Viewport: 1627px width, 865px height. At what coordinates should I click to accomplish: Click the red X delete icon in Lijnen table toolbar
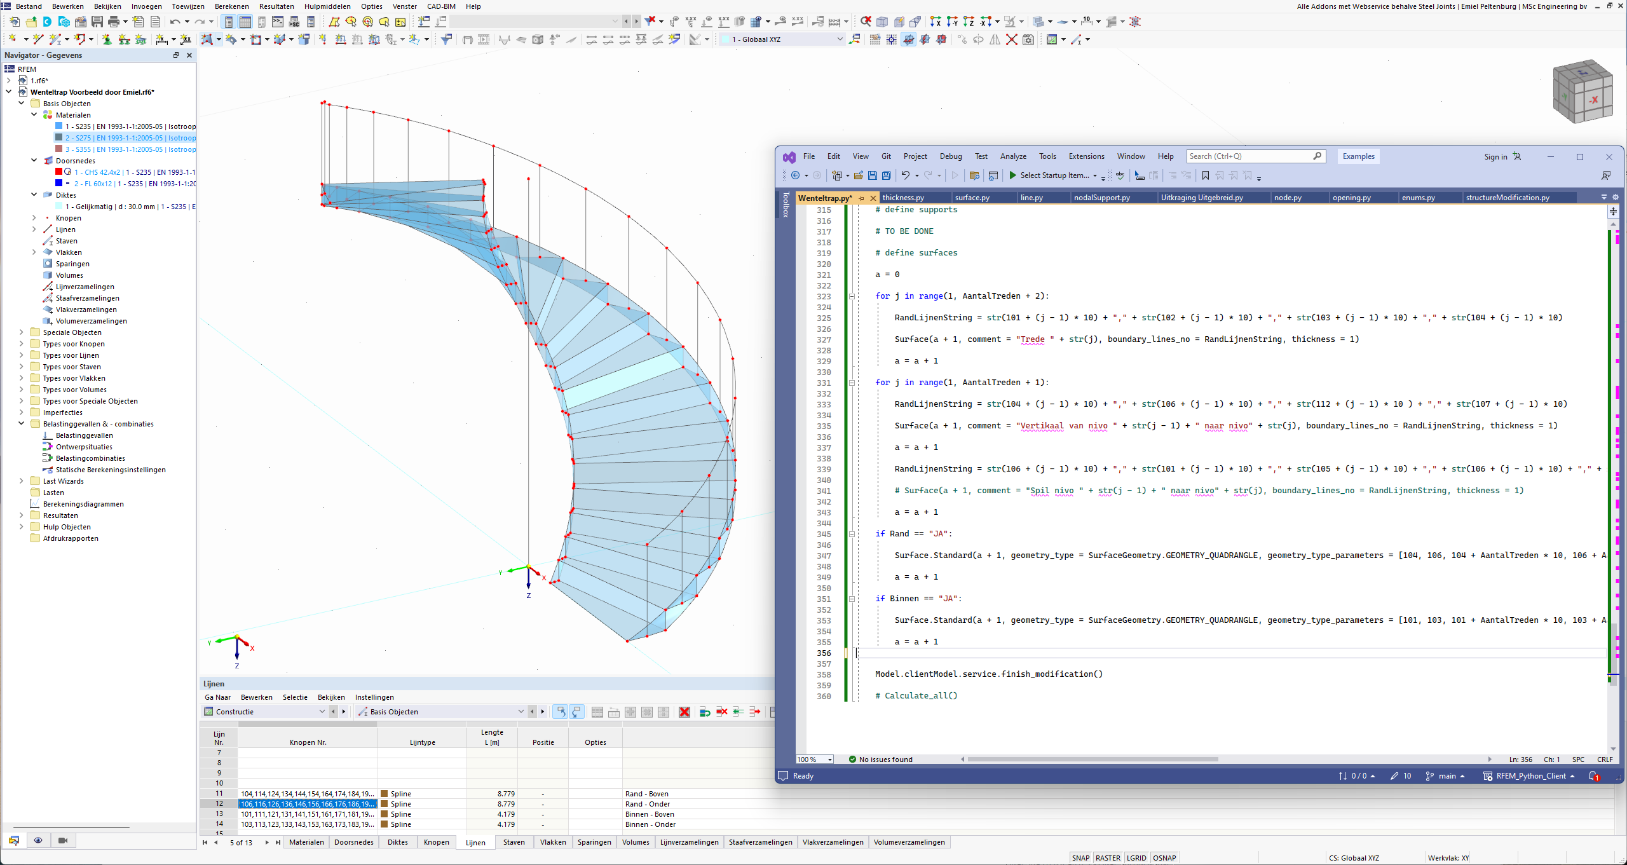684,712
